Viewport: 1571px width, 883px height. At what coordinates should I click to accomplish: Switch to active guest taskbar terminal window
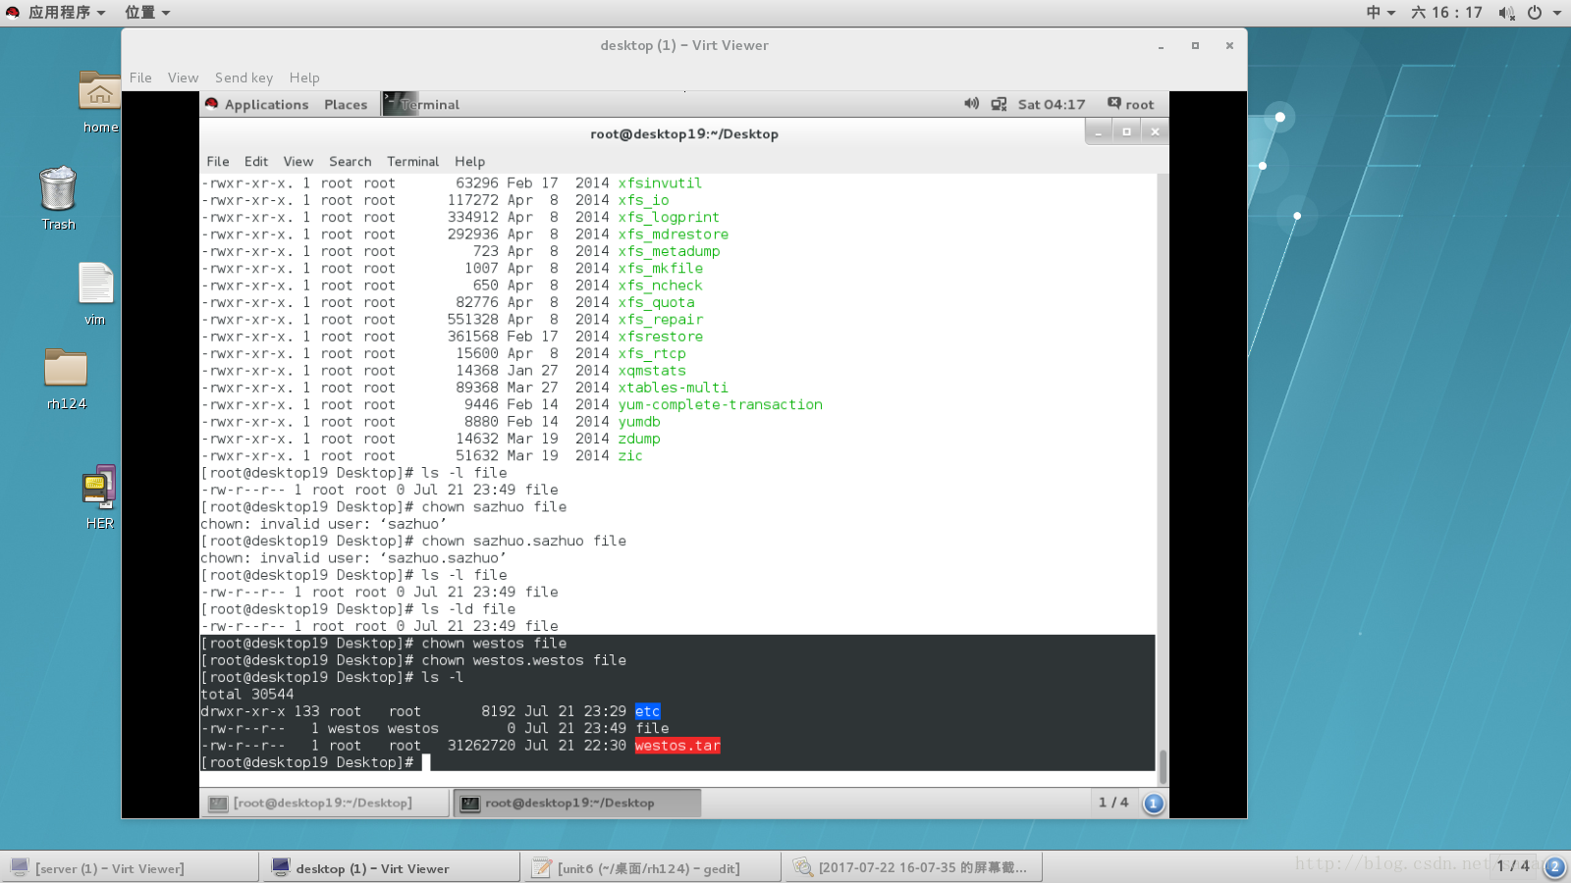coord(577,804)
